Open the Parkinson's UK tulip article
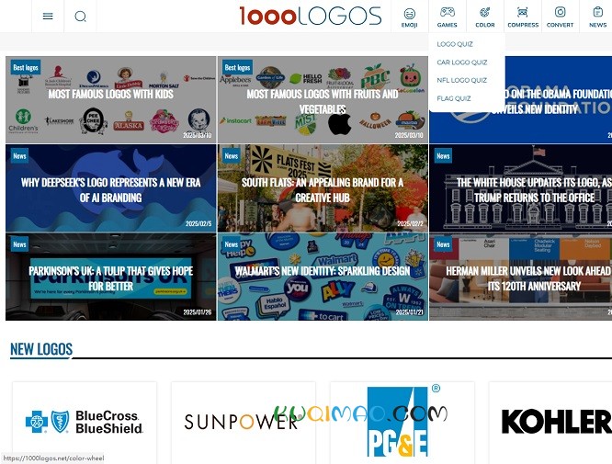The image size is (612, 464). click(x=111, y=277)
